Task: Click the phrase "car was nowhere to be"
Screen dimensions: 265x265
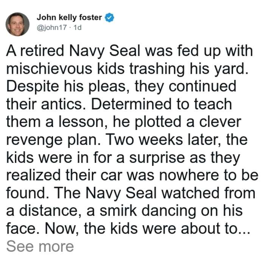Action: pos(179,175)
